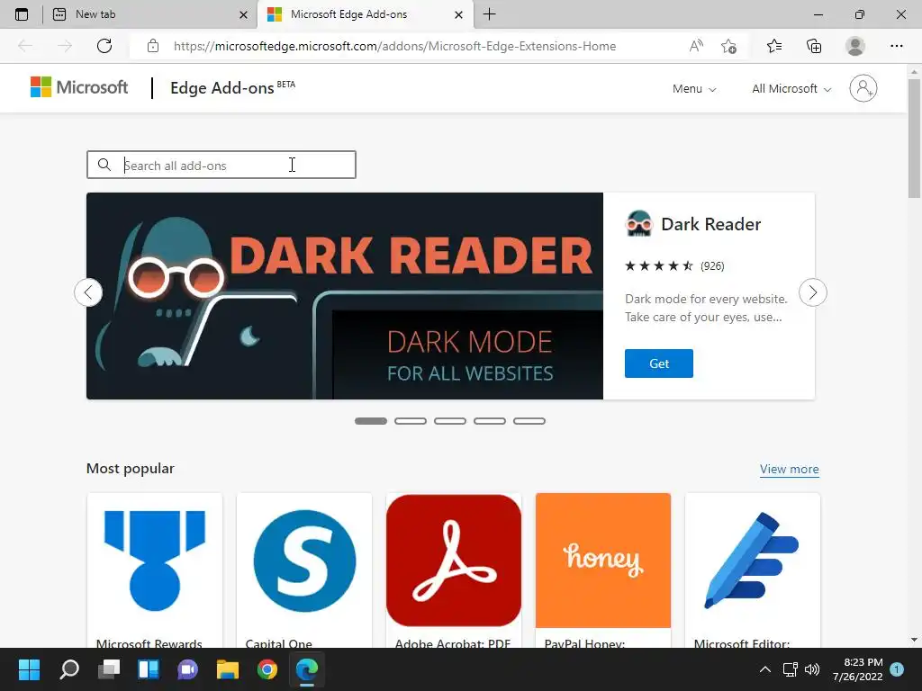Launch Google Chrome from taskbar
Screen dimensions: 922x691
(x=267, y=669)
